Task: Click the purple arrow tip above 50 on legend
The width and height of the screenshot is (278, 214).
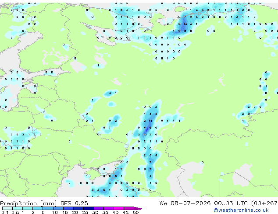Action: click(x=139, y=208)
